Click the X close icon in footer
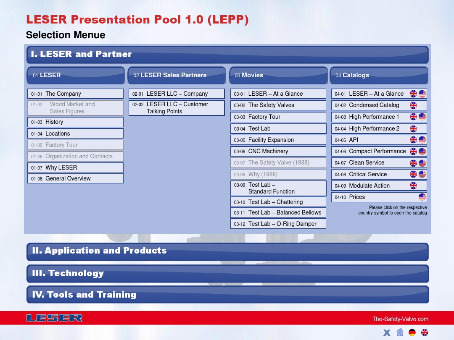 [x=387, y=332]
